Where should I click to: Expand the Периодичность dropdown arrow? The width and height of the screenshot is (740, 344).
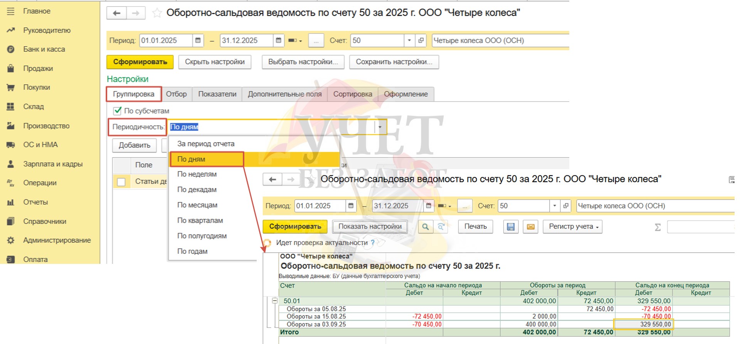380,127
